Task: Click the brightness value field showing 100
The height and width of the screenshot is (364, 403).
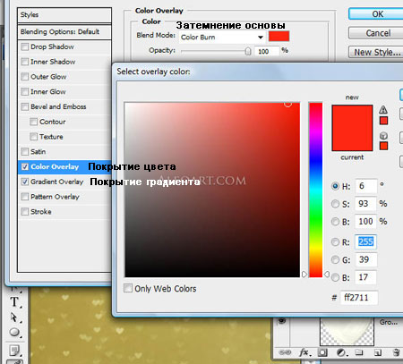Action: click(x=365, y=221)
